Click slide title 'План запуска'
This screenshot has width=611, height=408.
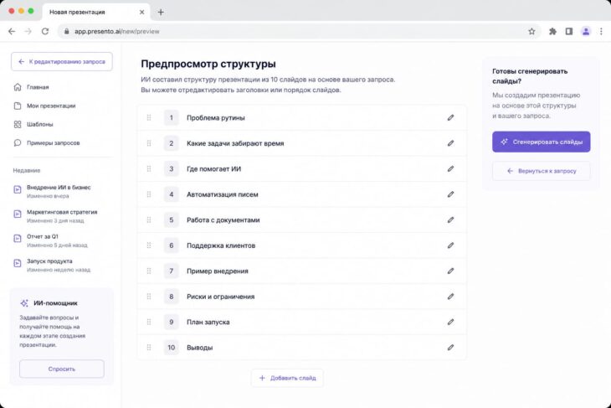point(208,323)
